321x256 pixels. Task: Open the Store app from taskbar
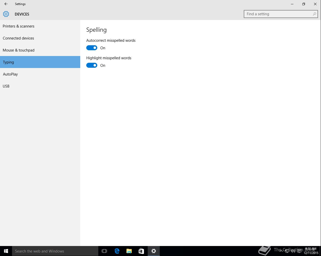pyautogui.click(x=141, y=251)
